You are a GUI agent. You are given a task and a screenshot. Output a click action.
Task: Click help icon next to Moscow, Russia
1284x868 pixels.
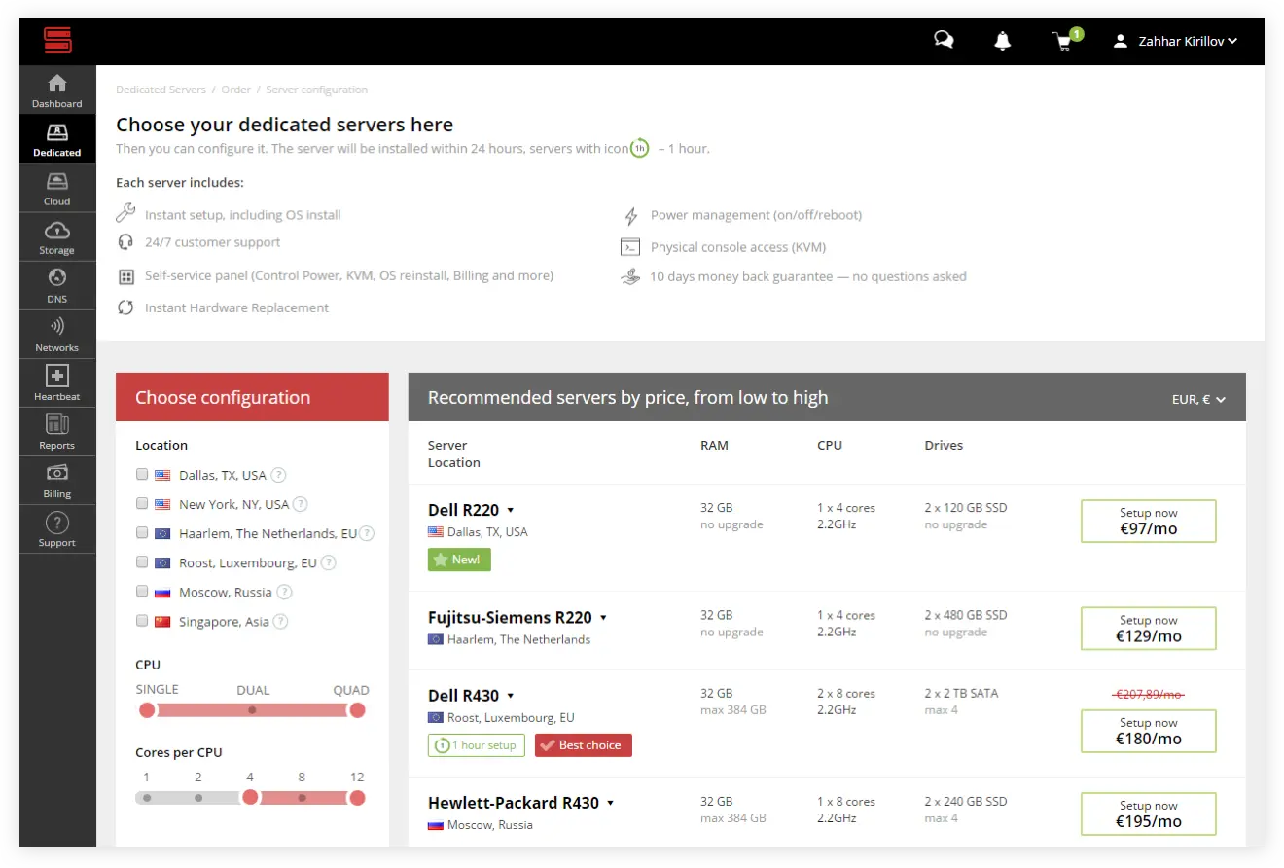pos(284,592)
